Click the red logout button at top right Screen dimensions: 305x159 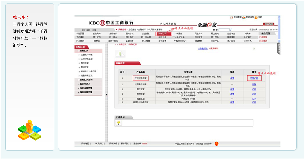coord(269,24)
